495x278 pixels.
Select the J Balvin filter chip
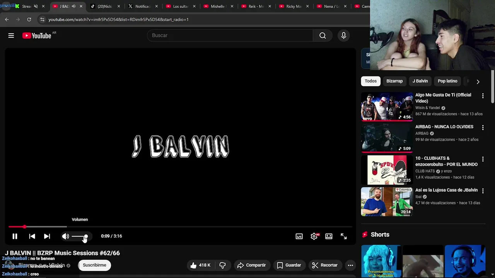point(420,81)
